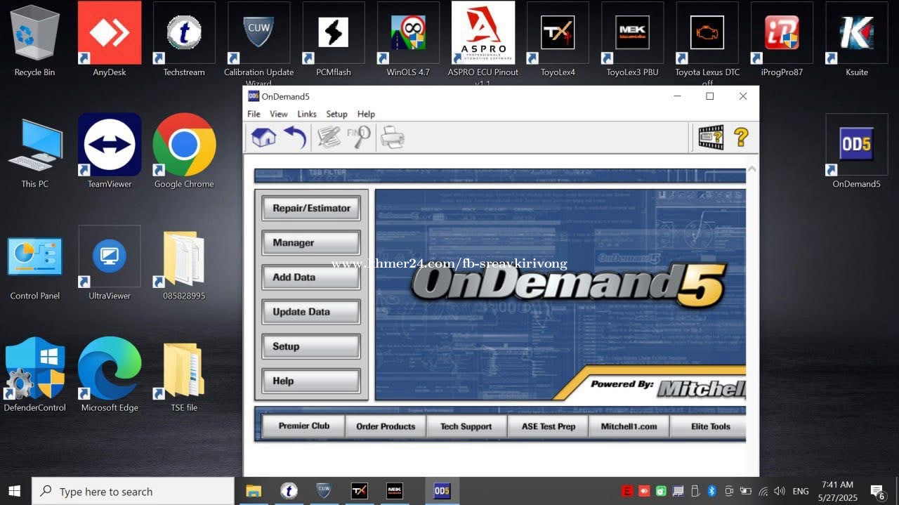Select the DefenderControl desktop shortcut
Image resolution: width=899 pixels, height=505 pixels.
(34, 376)
